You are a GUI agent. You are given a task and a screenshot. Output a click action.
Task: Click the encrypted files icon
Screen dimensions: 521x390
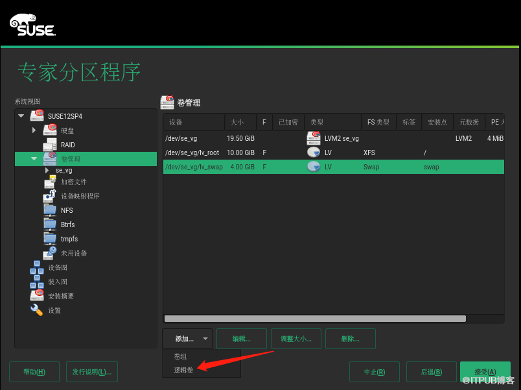[x=50, y=182]
